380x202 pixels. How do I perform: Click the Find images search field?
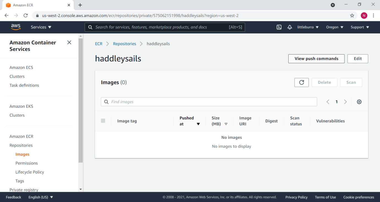coord(209,102)
